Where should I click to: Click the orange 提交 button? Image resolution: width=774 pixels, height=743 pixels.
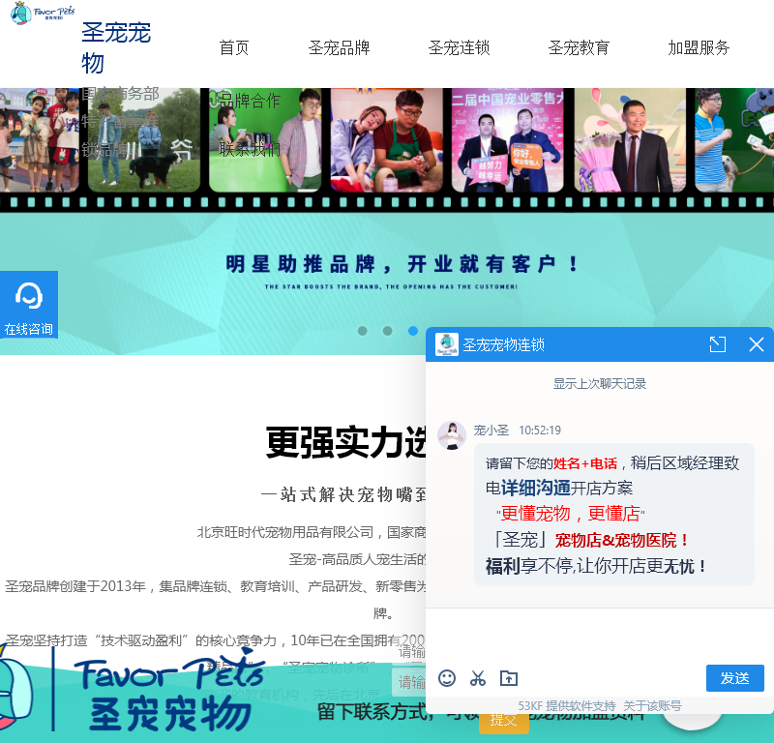pos(503,722)
